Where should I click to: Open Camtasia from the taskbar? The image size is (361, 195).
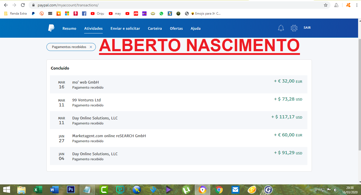click(x=104, y=190)
